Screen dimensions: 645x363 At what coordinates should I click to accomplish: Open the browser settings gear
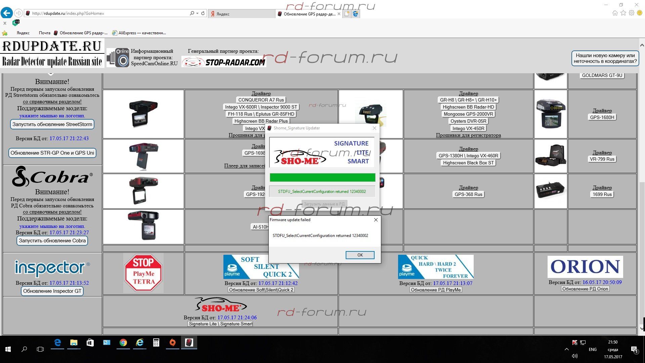(x=632, y=13)
